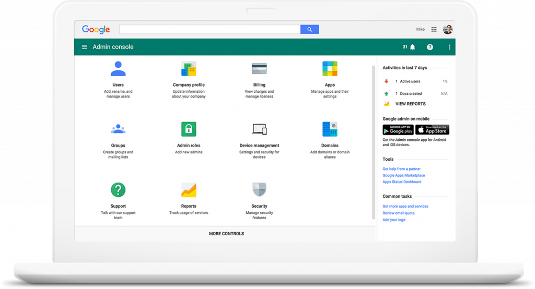Click the red down arrow next to Active users
The height and width of the screenshot is (289, 535).
tap(386, 81)
